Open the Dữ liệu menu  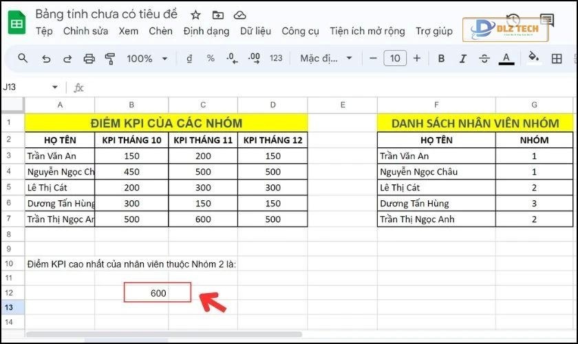pos(255,31)
